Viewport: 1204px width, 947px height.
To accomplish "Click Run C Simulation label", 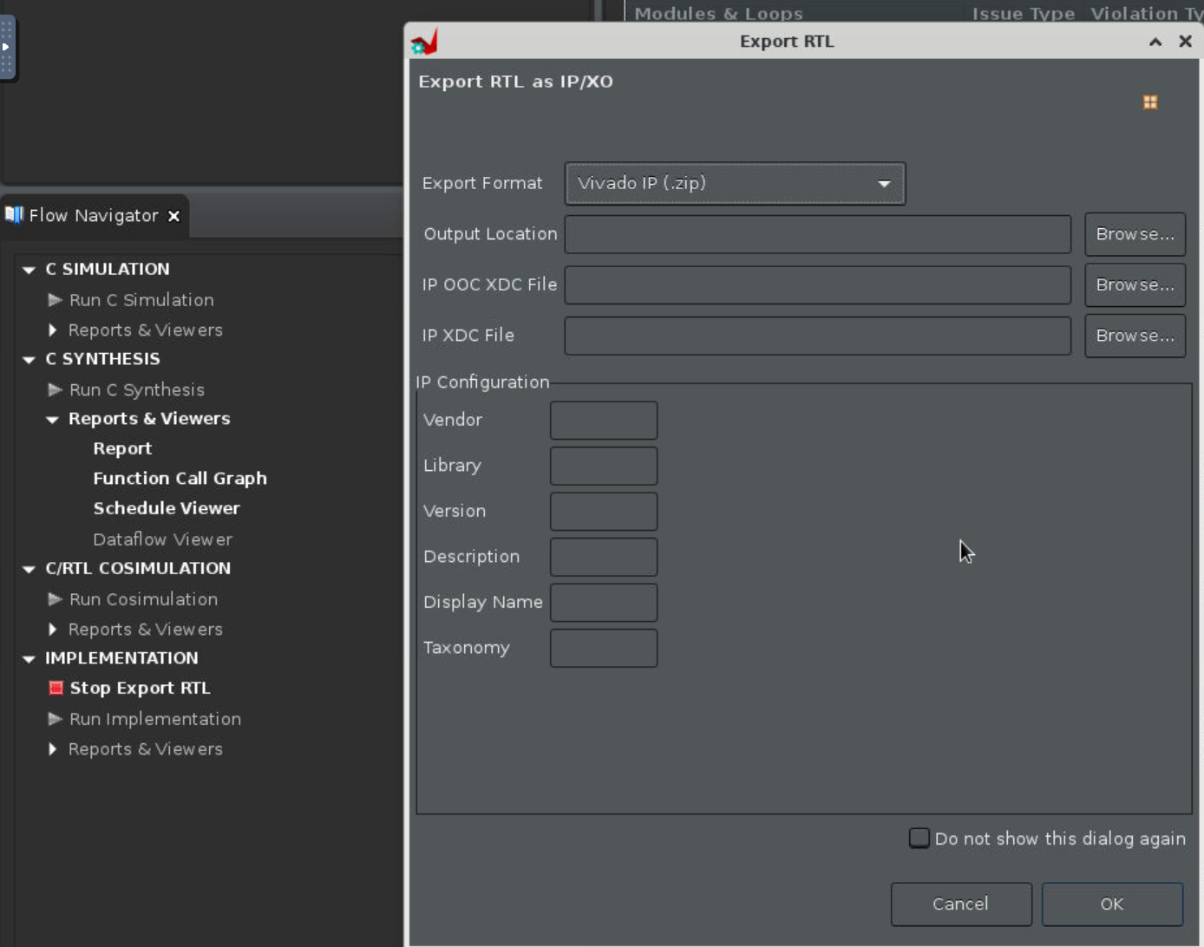I will (141, 300).
